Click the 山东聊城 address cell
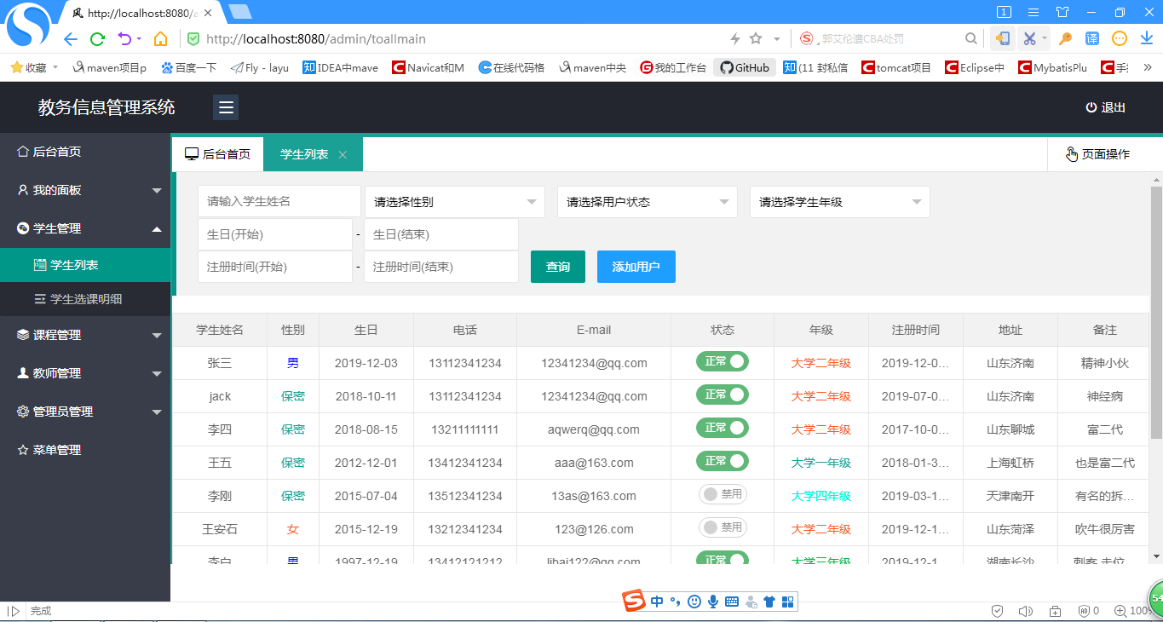This screenshot has width=1163, height=622. click(x=1010, y=429)
